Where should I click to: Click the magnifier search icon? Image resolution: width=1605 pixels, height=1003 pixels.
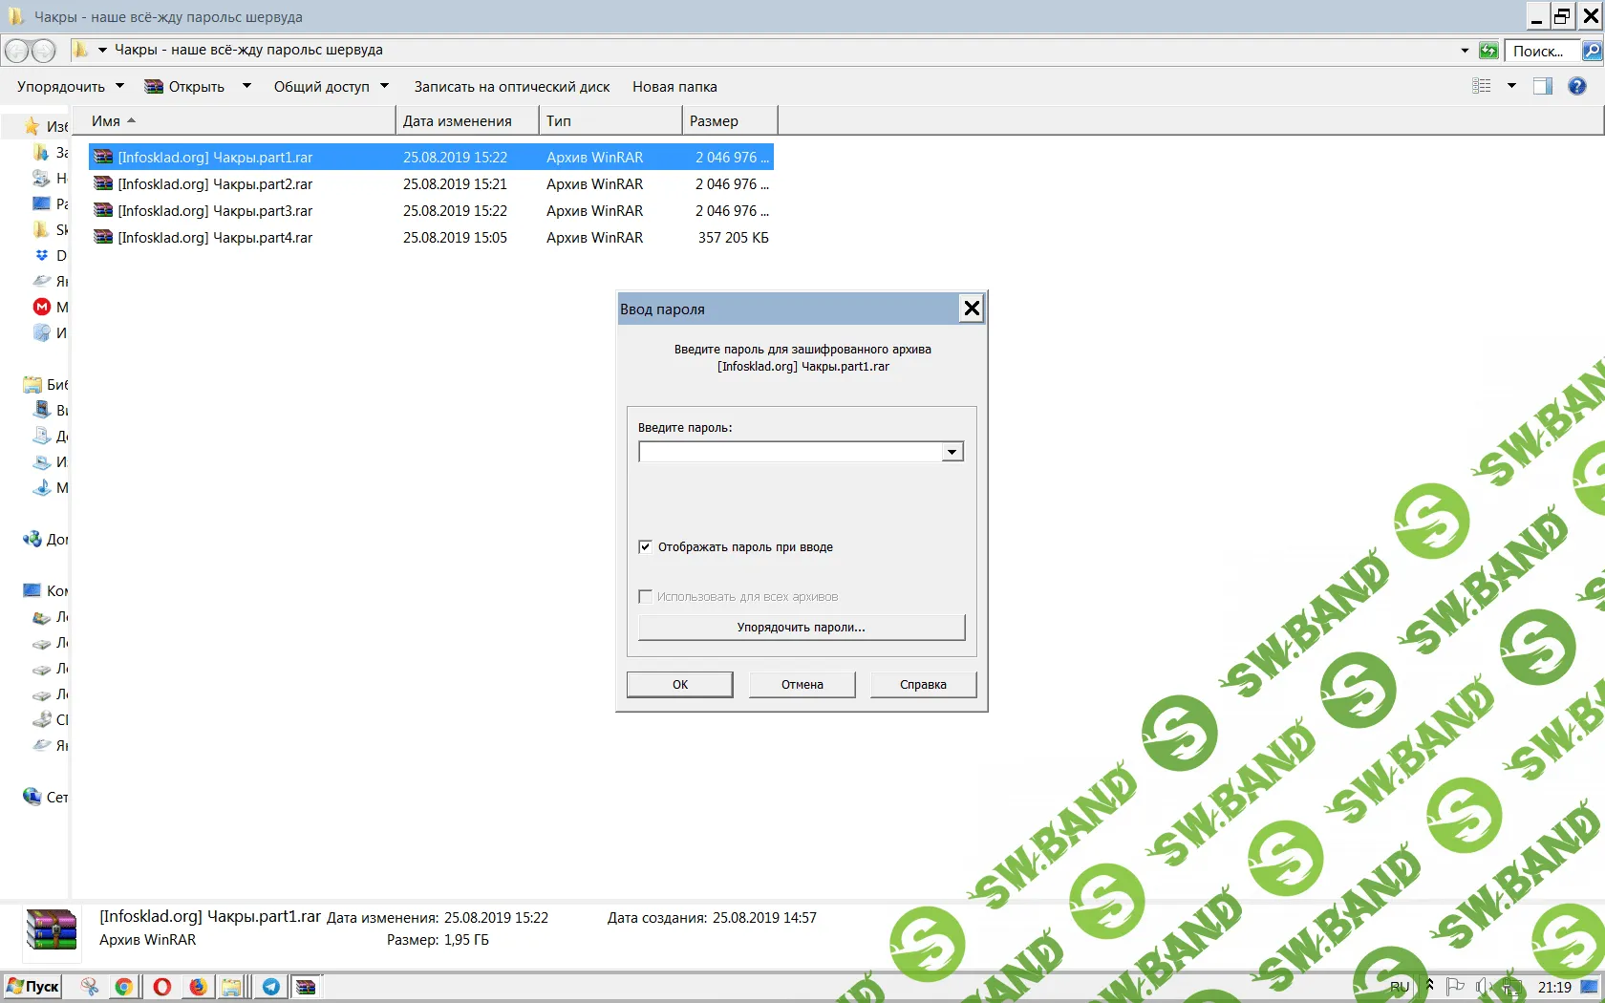tap(1592, 51)
